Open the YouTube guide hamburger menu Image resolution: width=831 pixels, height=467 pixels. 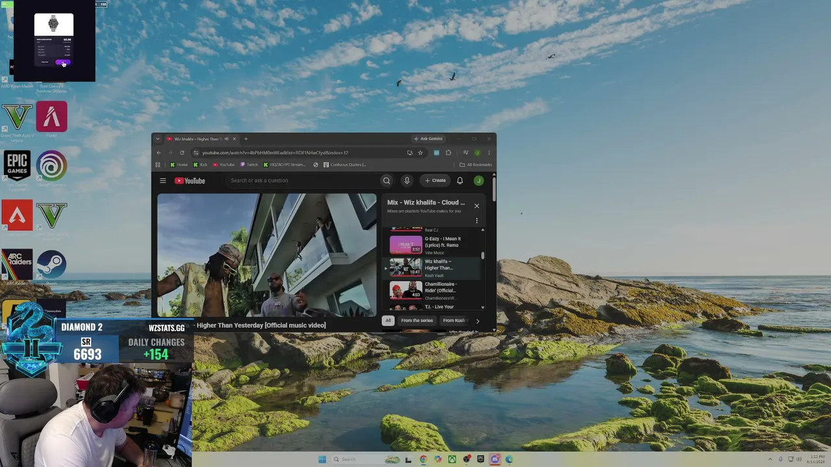point(163,181)
